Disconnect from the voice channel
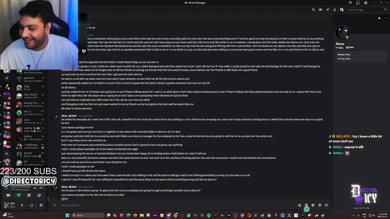 click(41, 188)
